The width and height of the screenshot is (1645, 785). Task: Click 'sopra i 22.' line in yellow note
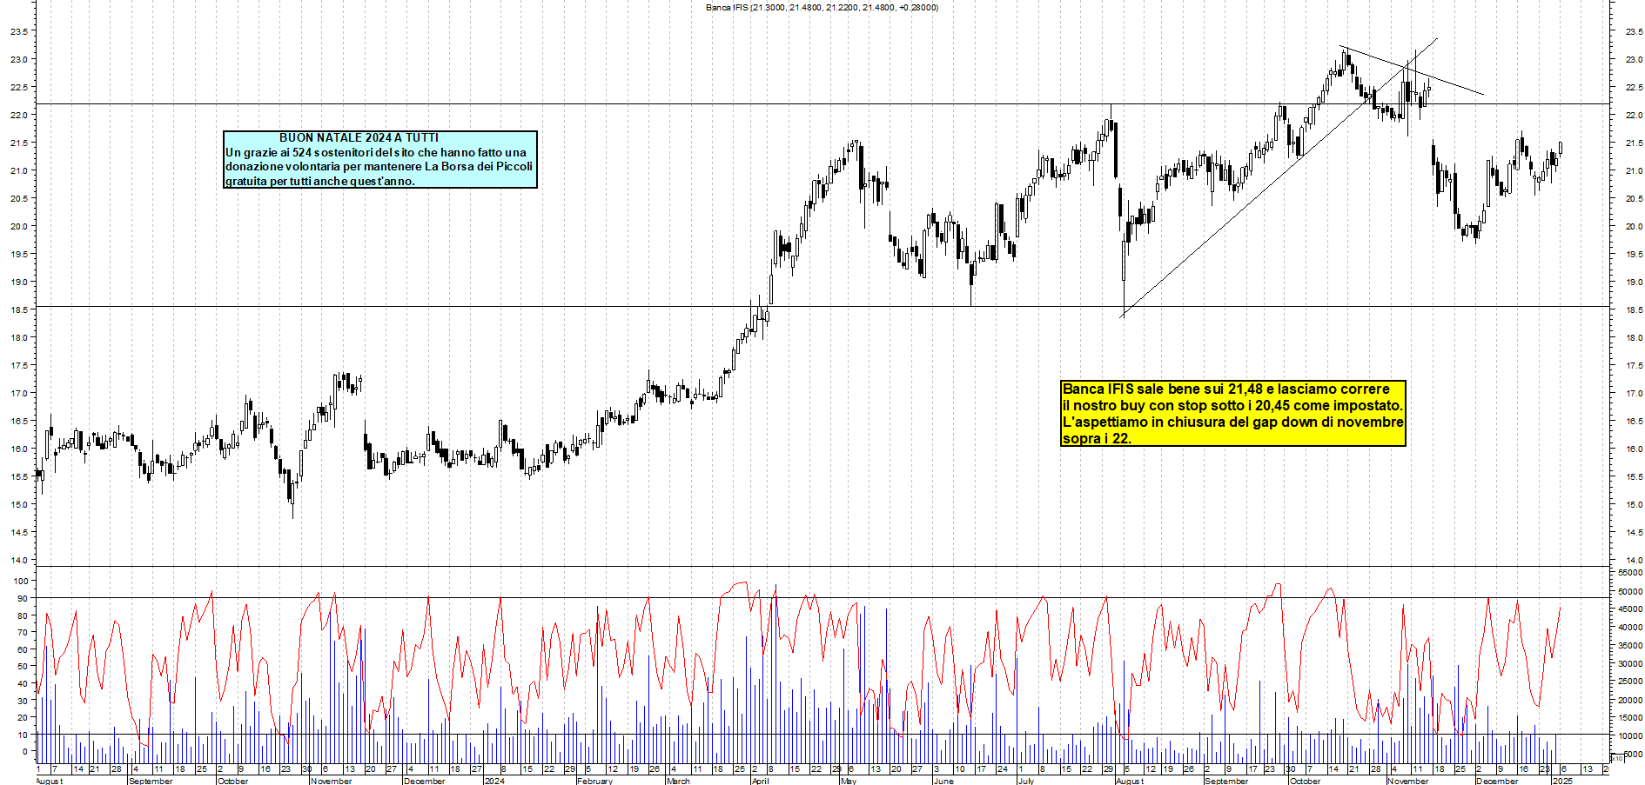pos(1097,439)
